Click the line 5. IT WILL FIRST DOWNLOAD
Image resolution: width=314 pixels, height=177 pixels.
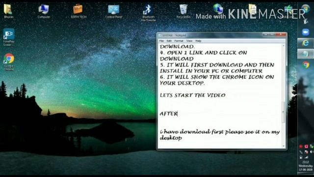(217, 65)
